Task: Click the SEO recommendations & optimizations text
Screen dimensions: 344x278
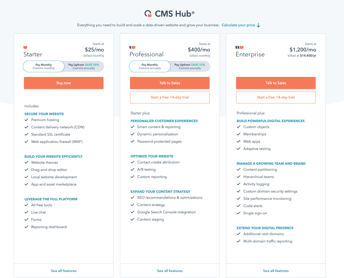Action: coord(170,197)
